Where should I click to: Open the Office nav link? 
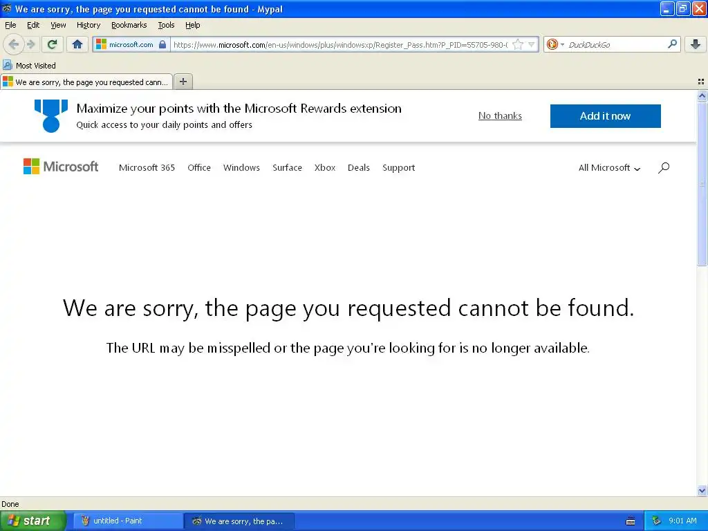click(x=199, y=167)
